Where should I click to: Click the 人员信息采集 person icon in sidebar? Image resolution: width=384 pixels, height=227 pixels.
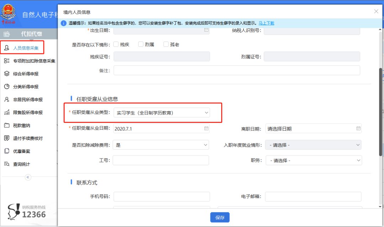click(7, 48)
